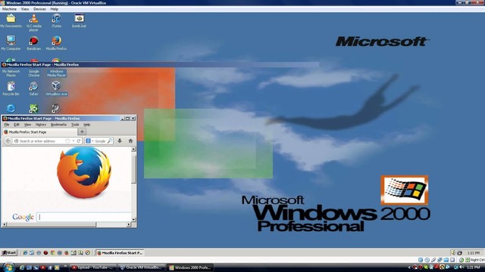The image size is (485, 272).
Task: Click Firefox icon in Windows 2000 quick launch
Action: 67,253
